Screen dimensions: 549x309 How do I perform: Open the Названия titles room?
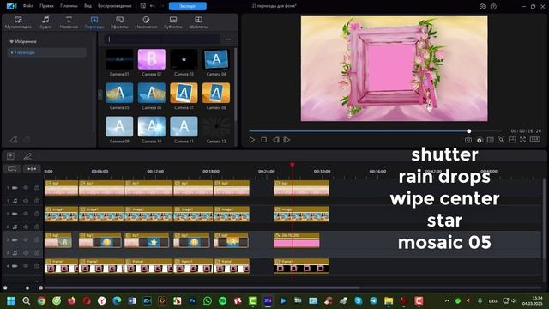69,22
